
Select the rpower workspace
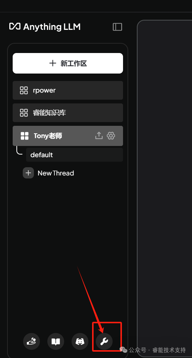click(68, 90)
